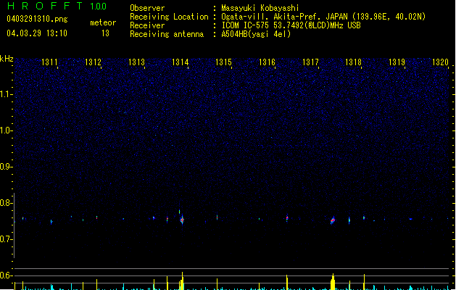The image size is (456, 290).
Task: Click the 1313 time marker
Action: pos(136,62)
